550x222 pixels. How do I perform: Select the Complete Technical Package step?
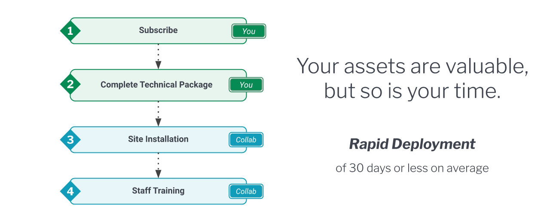click(158, 85)
